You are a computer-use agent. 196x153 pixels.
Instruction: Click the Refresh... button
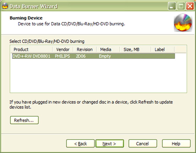pos(24,120)
